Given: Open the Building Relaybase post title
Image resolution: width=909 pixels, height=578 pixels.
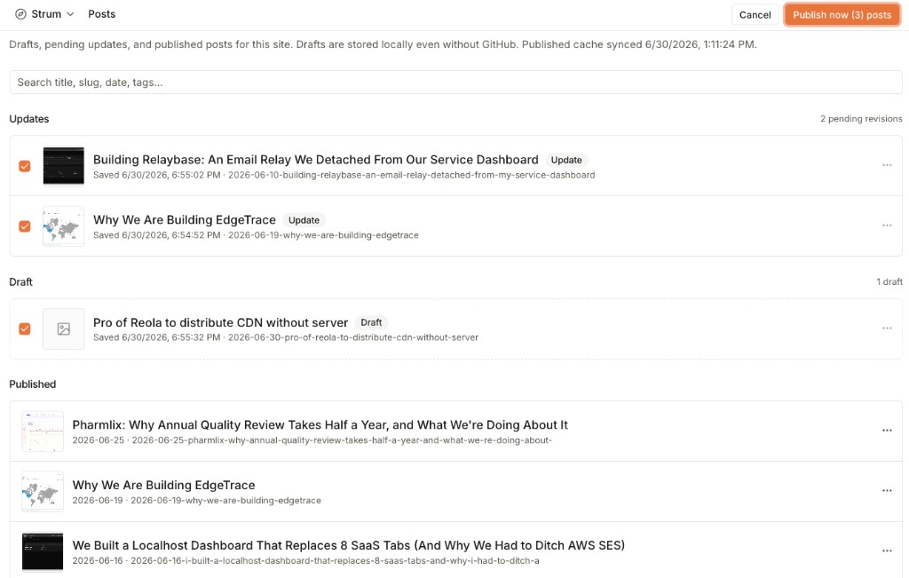Looking at the screenshot, I should tap(316, 160).
